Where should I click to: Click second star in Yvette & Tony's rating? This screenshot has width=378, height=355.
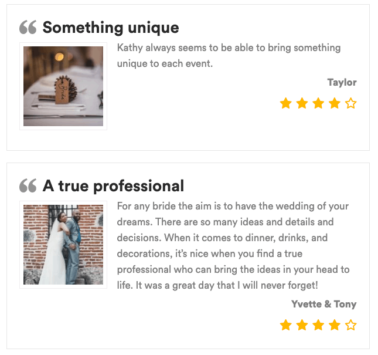pos(302,325)
